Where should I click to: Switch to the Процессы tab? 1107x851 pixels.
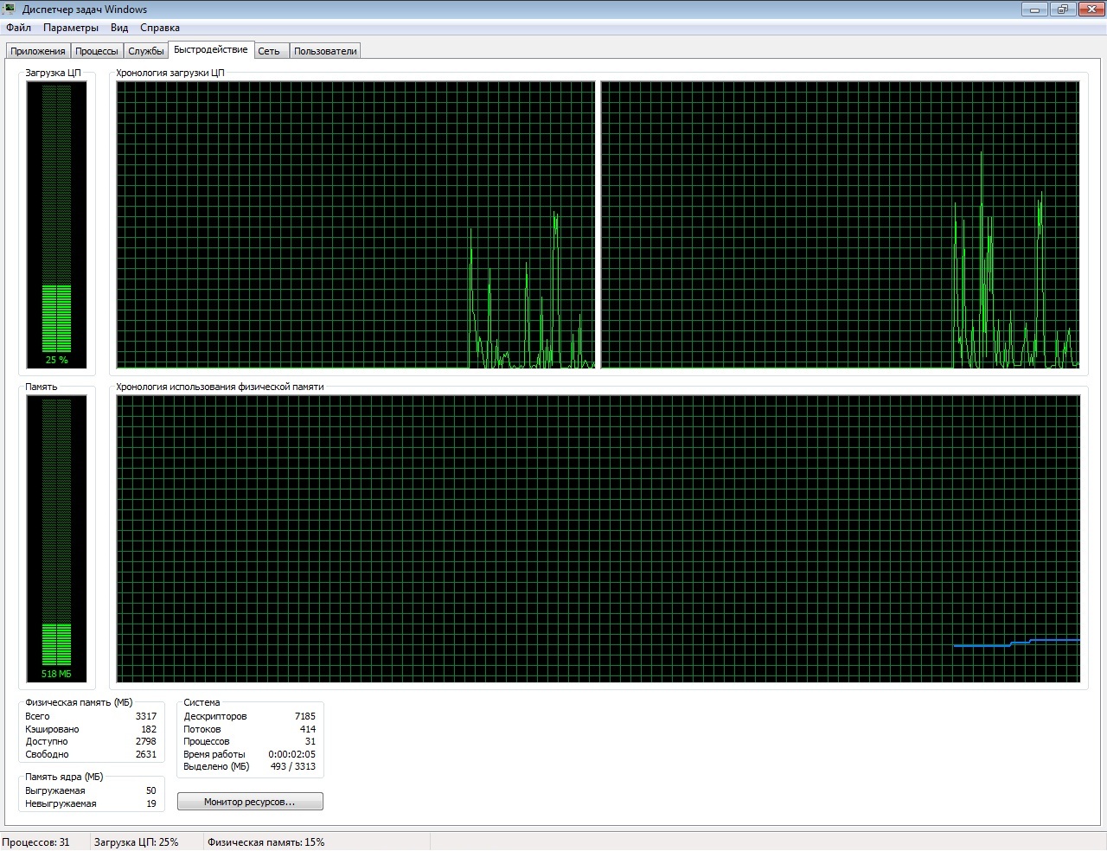click(97, 51)
